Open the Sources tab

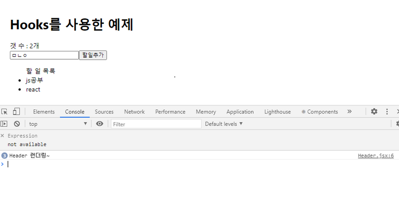click(x=104, y=112)
